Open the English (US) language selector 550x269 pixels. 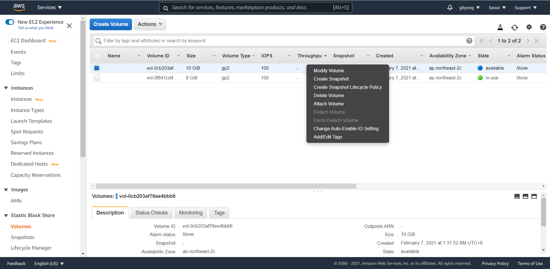[49, 264]
